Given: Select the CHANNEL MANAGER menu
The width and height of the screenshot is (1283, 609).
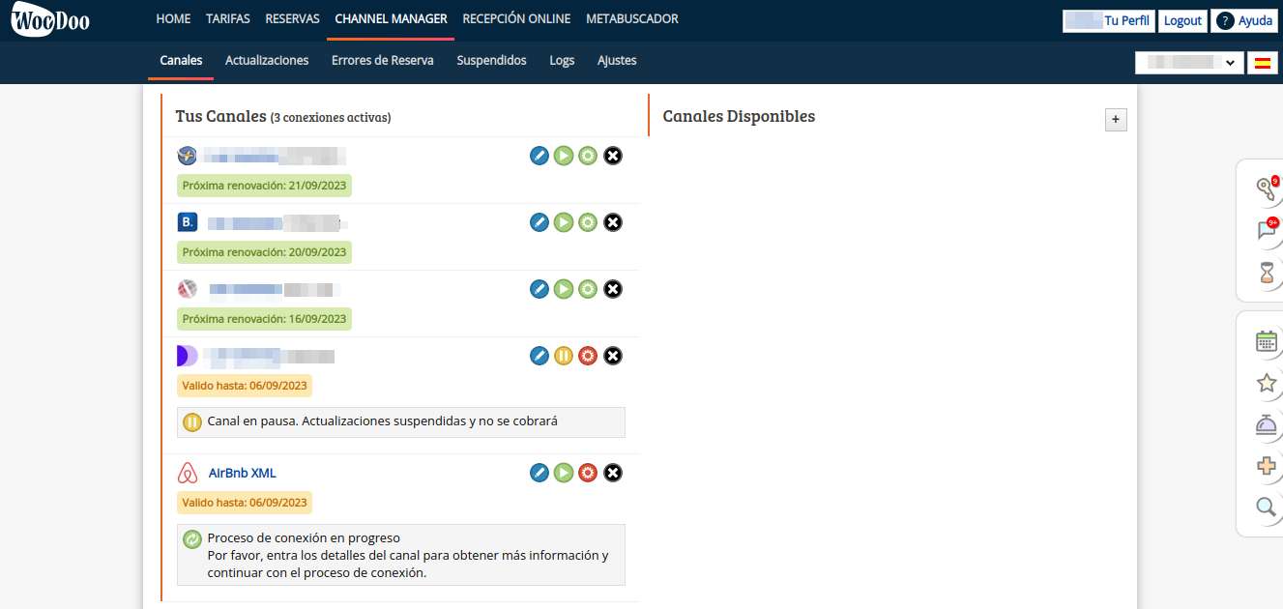Looking at the screenshot, I should coord(391,19).
